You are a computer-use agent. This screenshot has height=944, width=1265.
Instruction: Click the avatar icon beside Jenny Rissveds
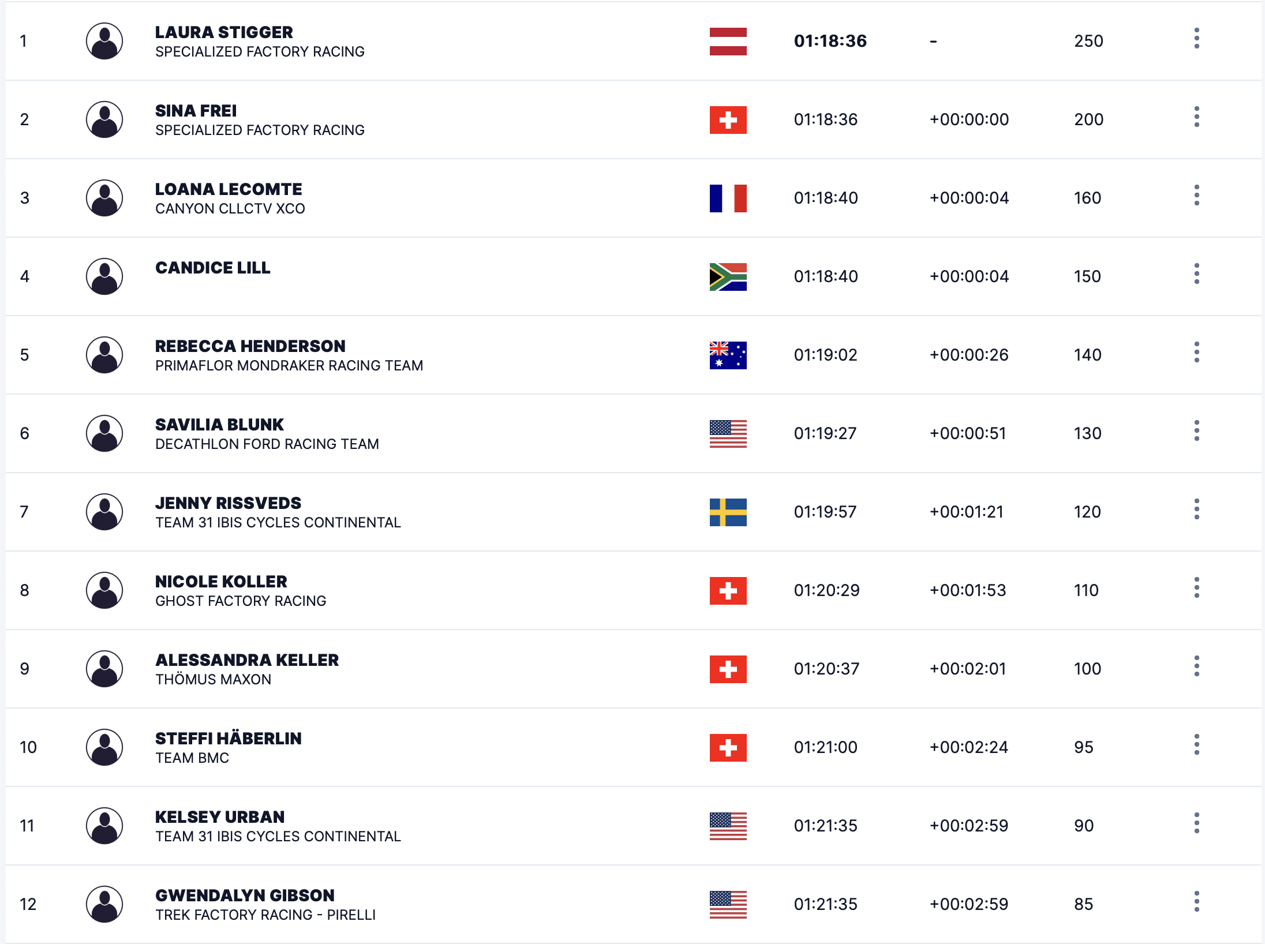(x=104, y=512)
